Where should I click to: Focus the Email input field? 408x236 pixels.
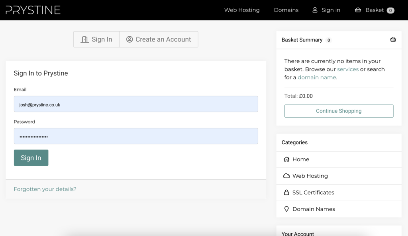pos(135,104)
